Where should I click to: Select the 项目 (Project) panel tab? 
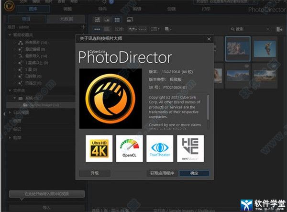point(26,19)
